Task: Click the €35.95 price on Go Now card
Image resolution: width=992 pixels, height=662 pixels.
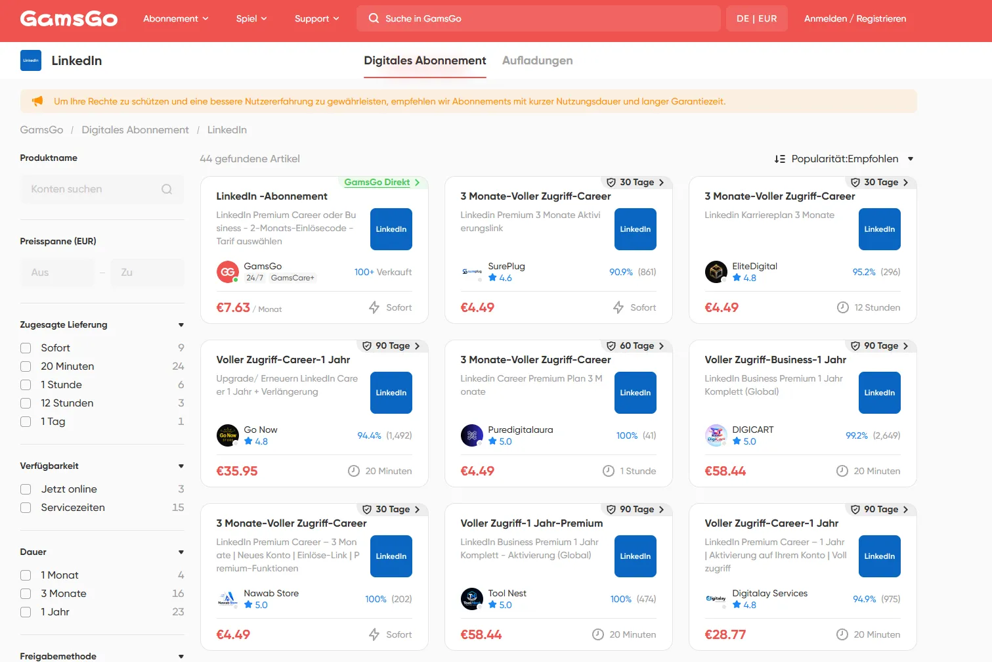Action: click(x=237, y=471)
